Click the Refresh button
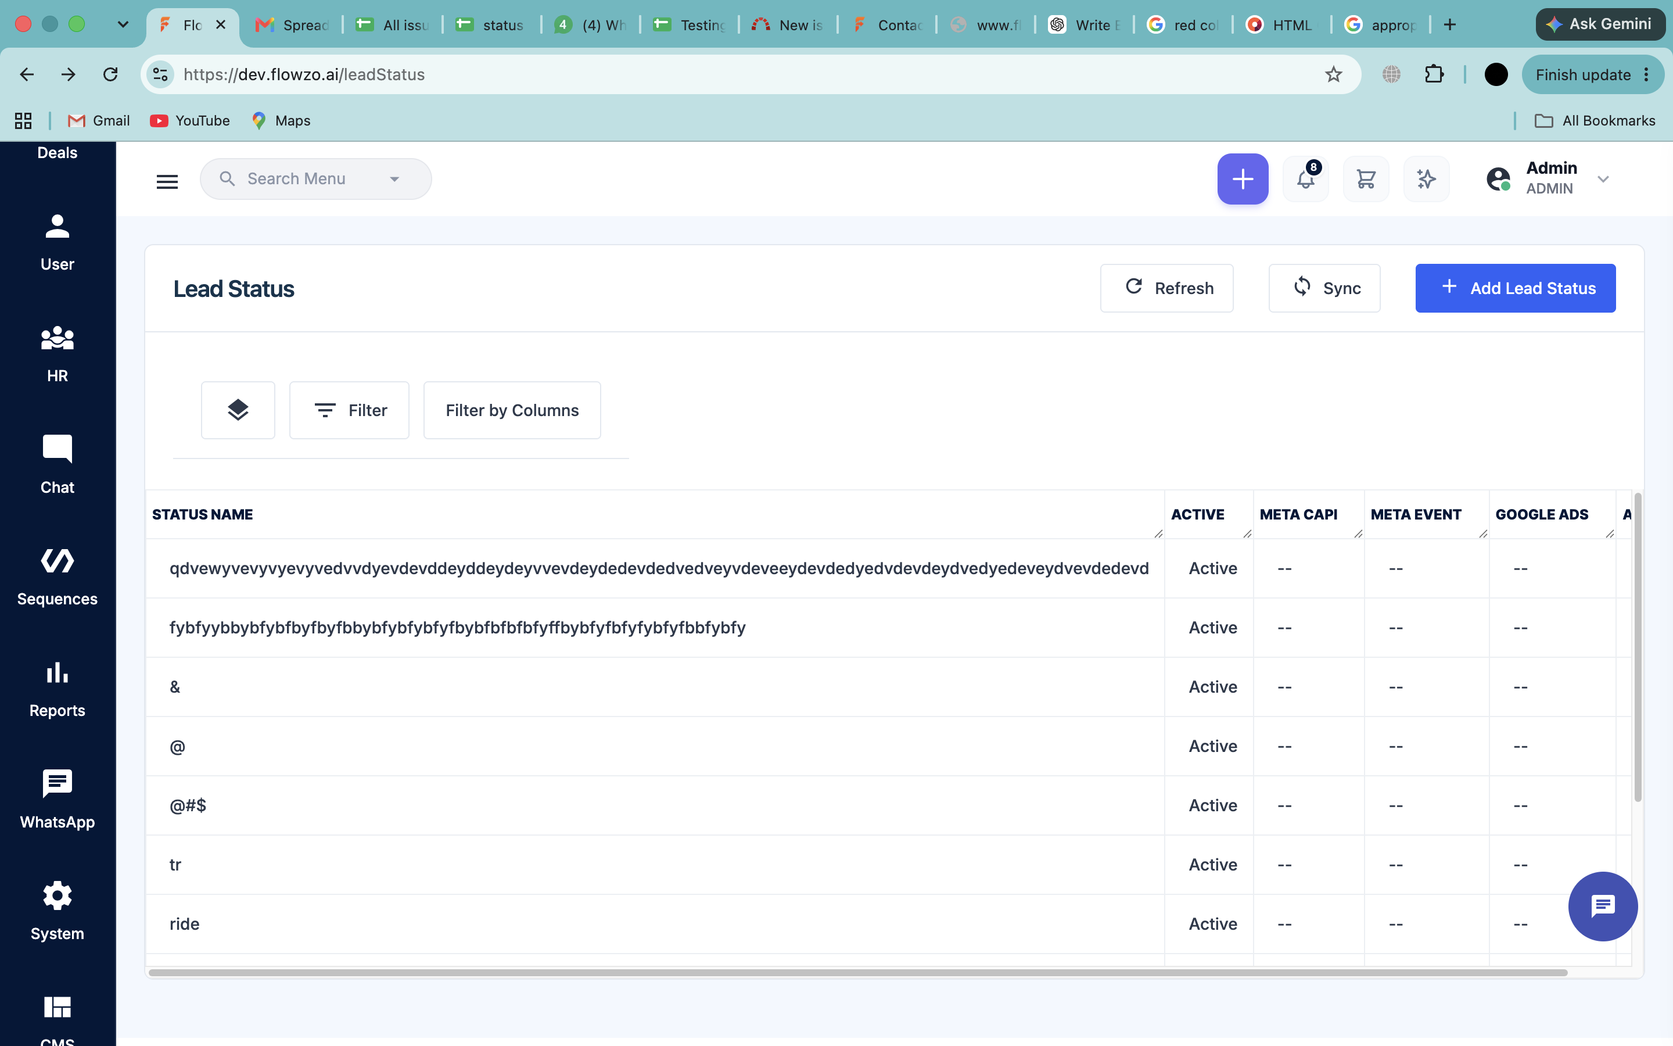The height and width of the screenshot is (1046, 1673). pos(1166,288)
